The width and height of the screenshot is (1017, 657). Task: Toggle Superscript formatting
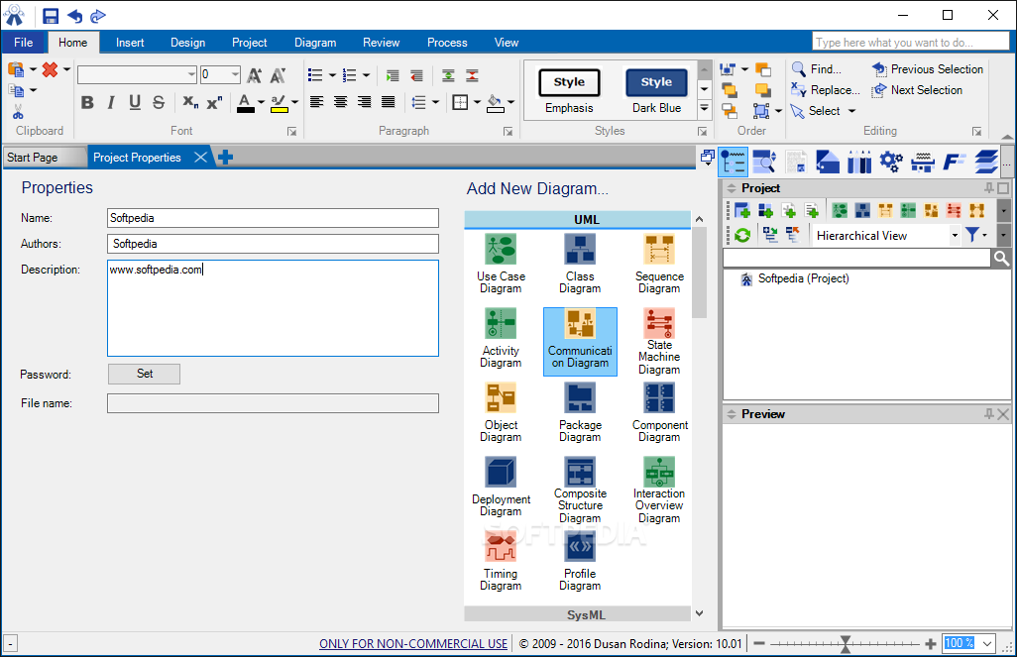coord(214,102)
